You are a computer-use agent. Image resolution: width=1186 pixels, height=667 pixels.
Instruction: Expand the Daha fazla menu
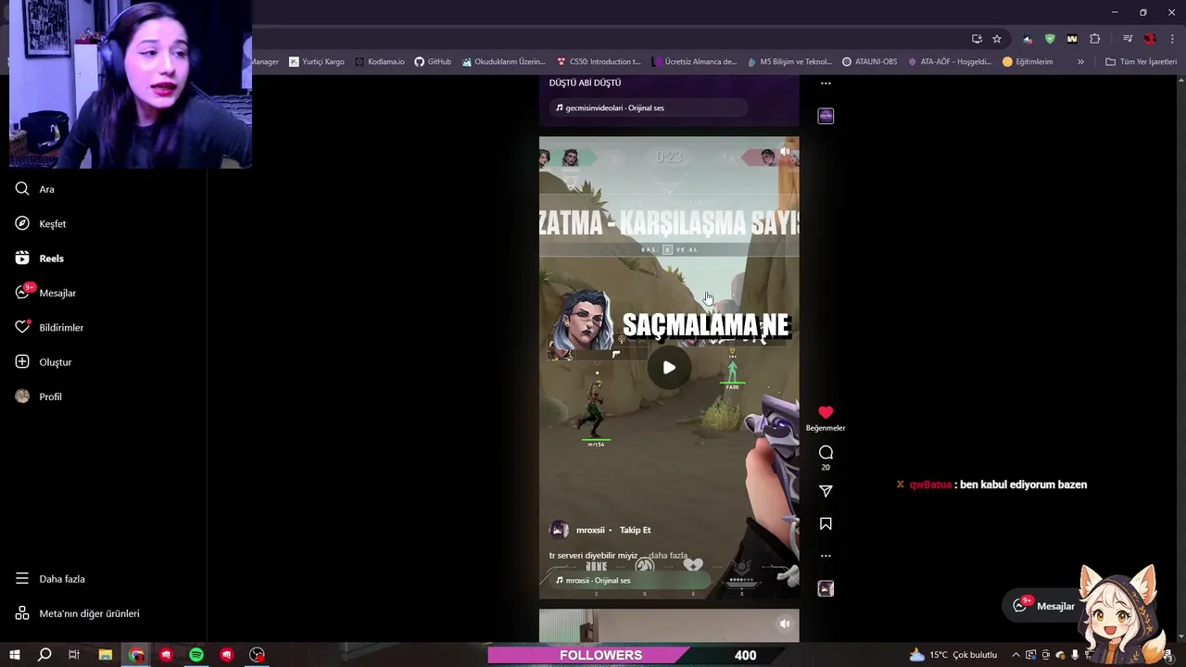(x=50, y=579)
